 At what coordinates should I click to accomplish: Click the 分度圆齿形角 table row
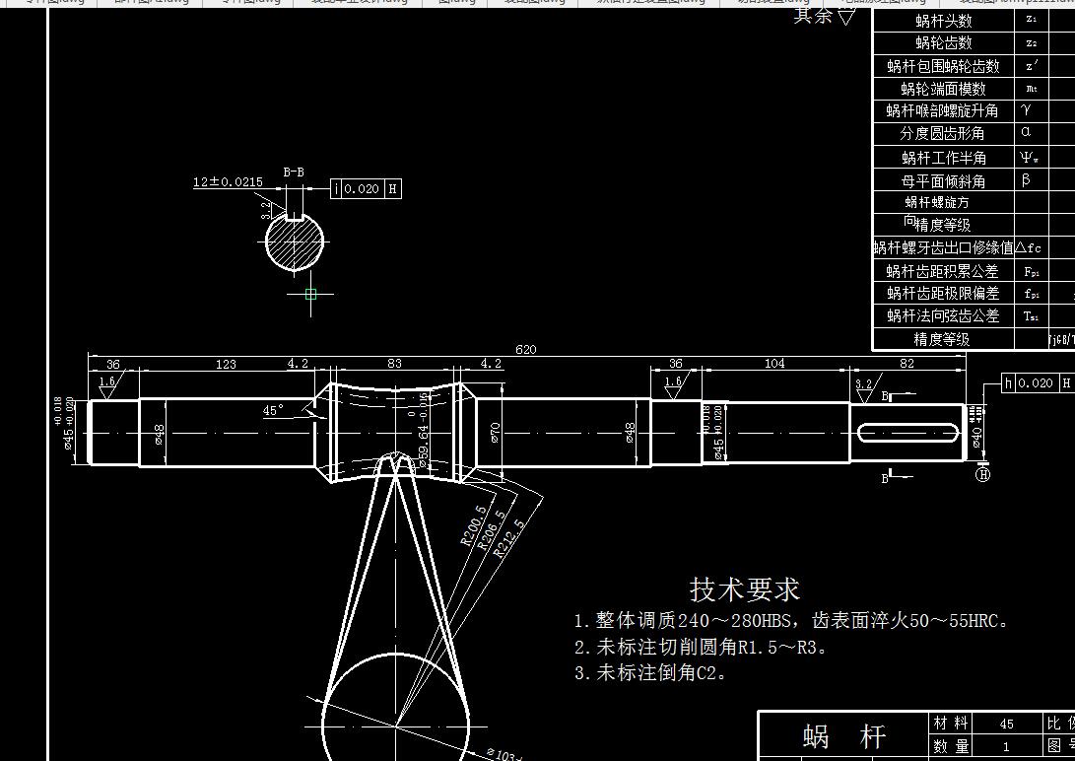[x=974, y=134]
